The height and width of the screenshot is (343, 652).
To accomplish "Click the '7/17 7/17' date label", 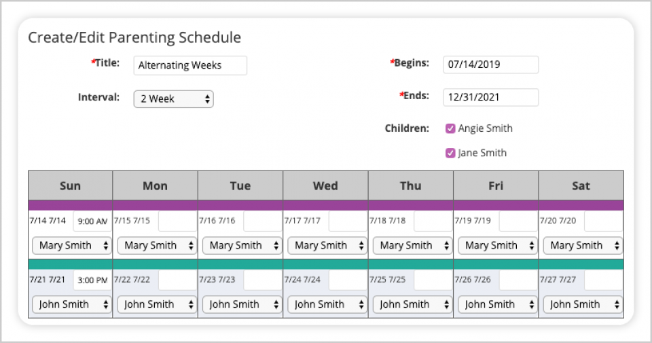I will (x=303, y=220).
